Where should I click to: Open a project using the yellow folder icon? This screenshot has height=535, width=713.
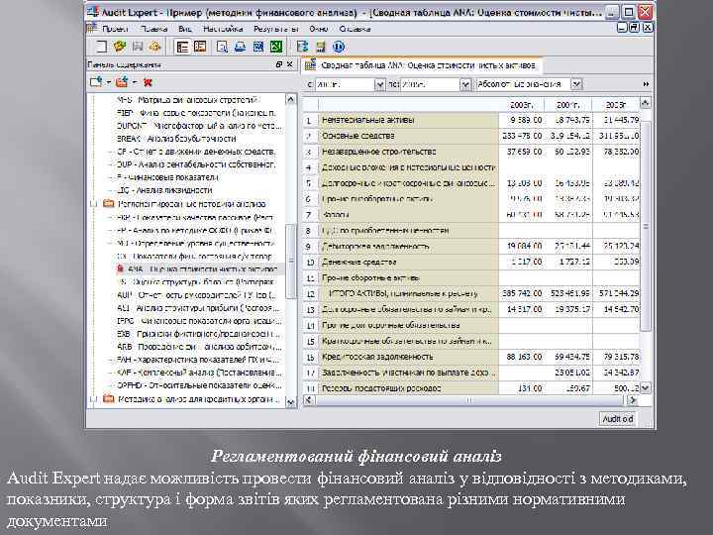click(x=120, y=47)
